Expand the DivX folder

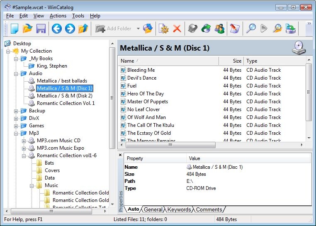click(16, 119)
